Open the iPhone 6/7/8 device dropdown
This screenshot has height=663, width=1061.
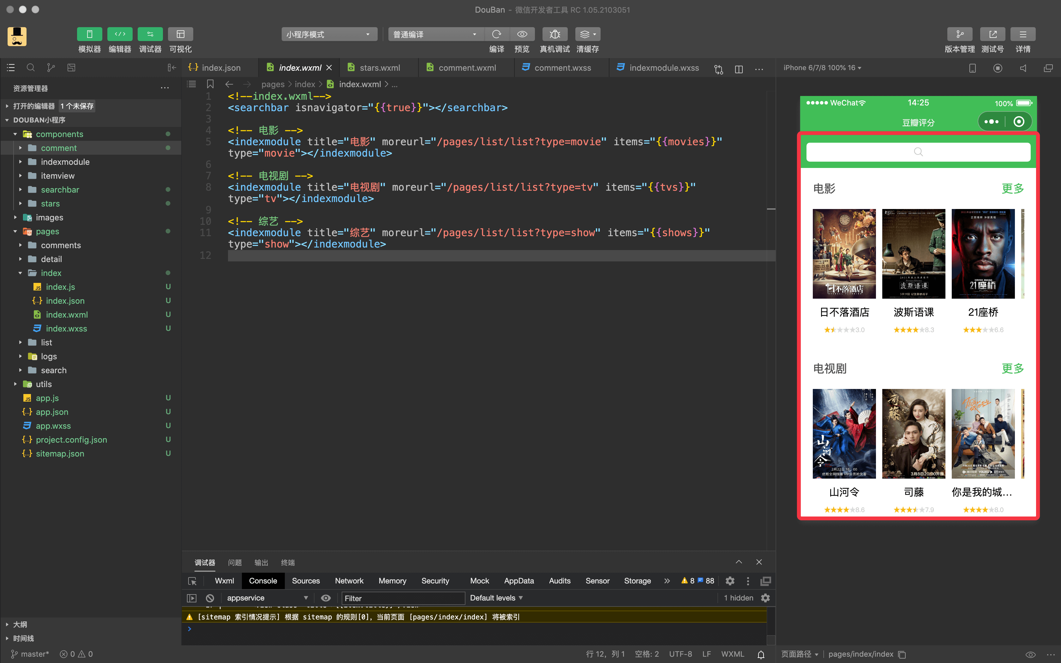[822, 68]
